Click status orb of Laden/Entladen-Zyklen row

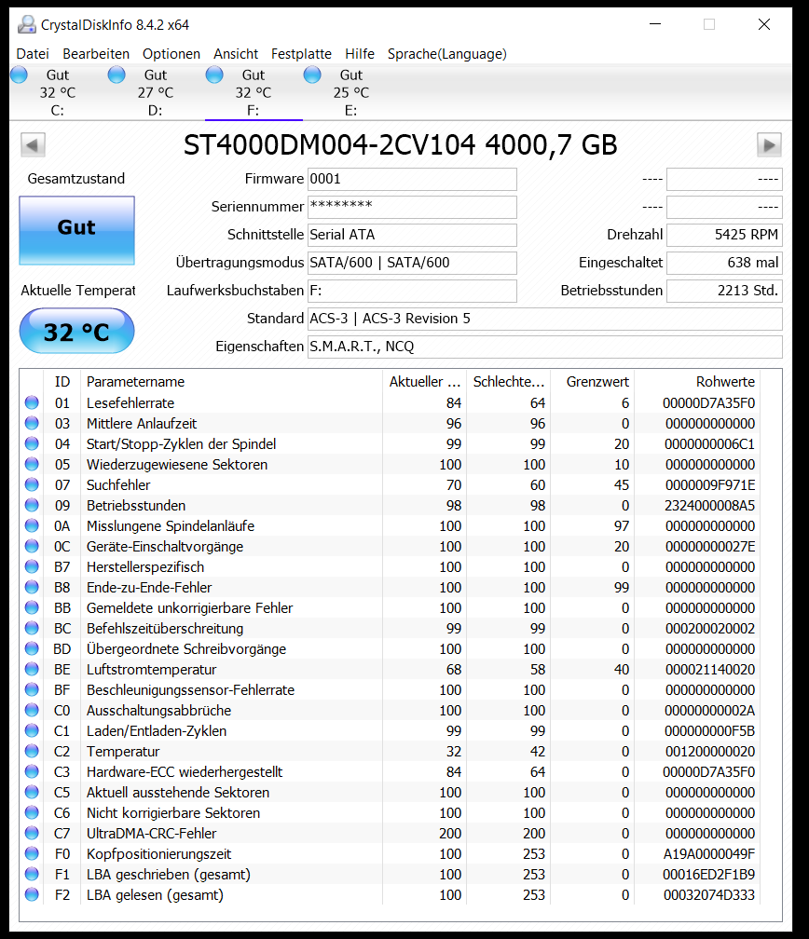tap(32, 730)
